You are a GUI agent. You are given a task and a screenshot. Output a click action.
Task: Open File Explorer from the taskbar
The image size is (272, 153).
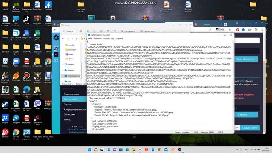(133, 150)
